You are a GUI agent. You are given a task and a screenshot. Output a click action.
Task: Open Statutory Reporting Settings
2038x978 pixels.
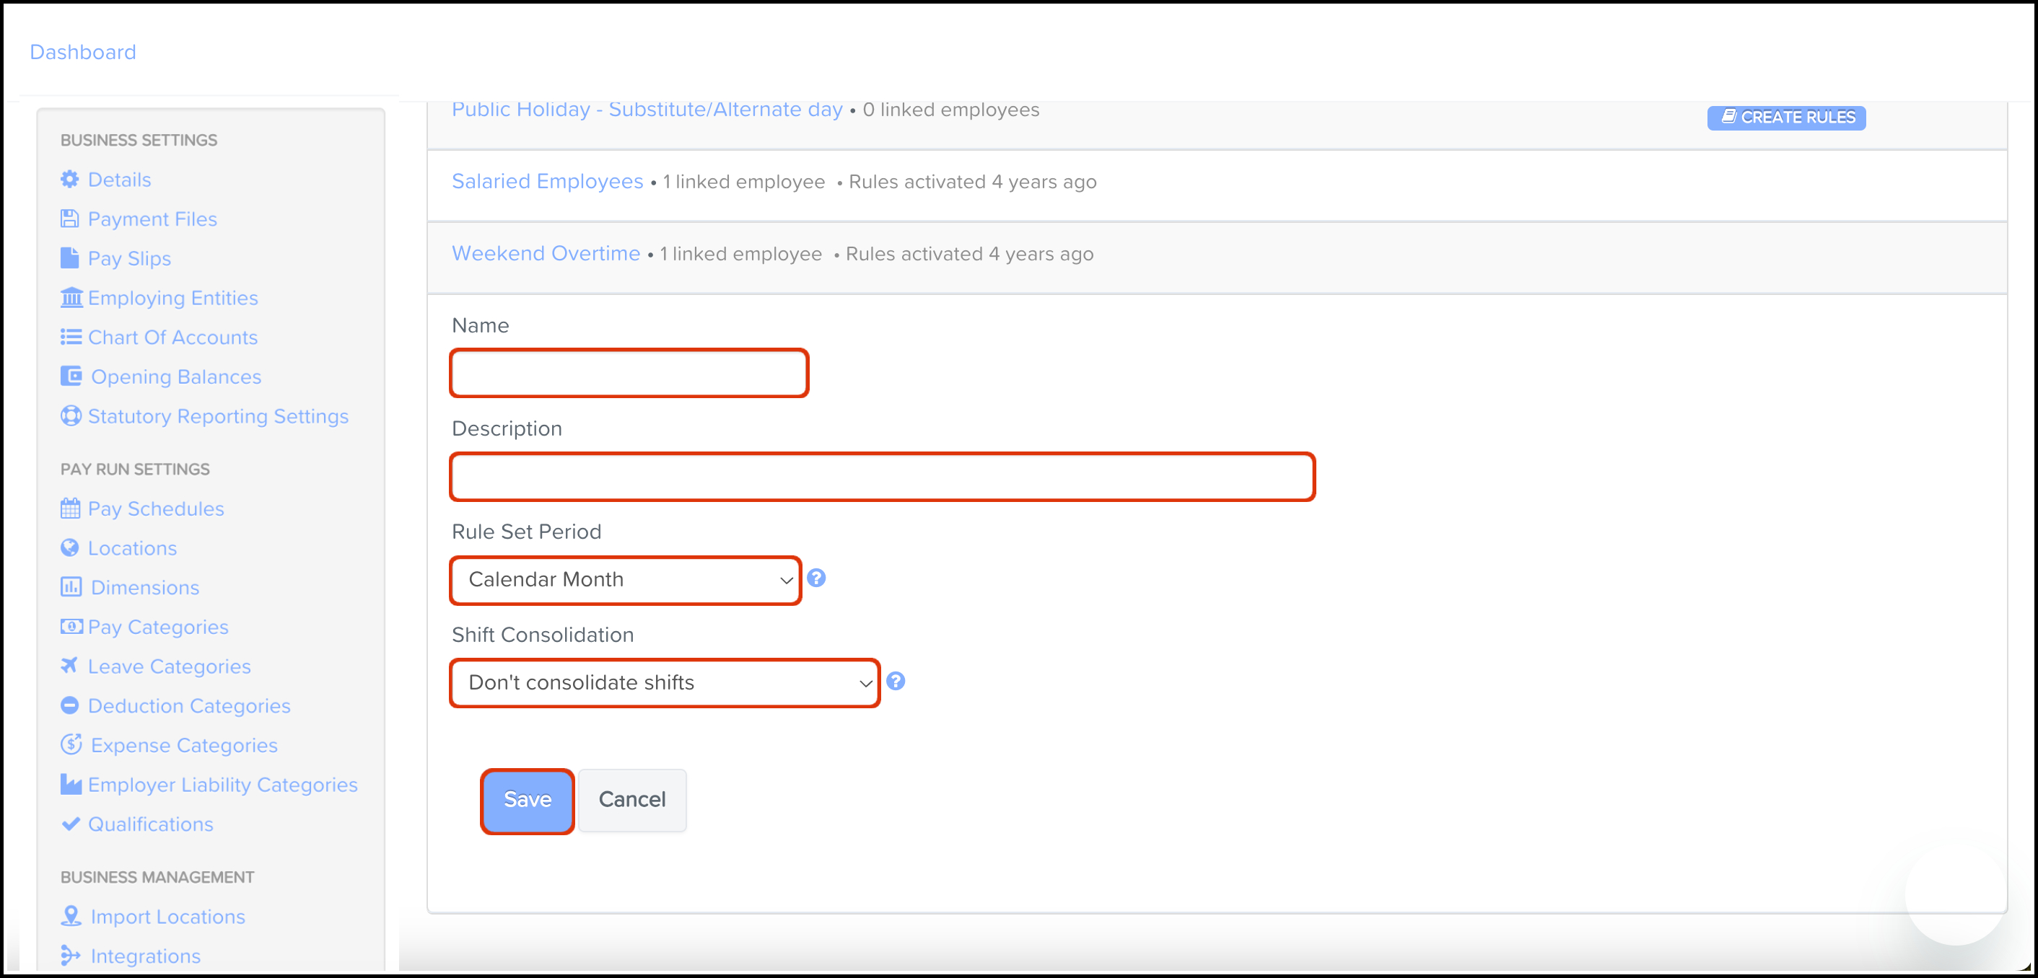click(217, 417)
